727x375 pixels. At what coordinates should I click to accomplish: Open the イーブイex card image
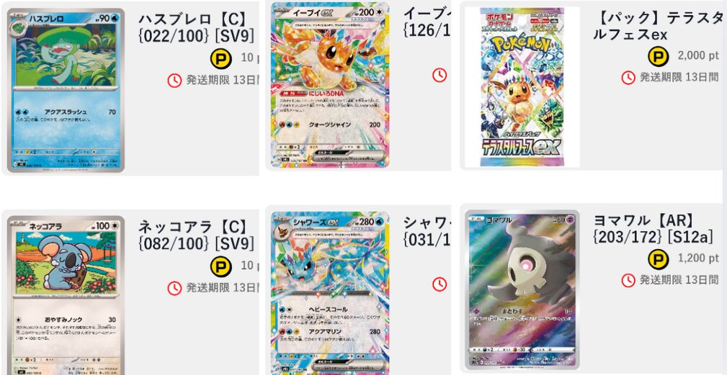(x=330, y=85)
